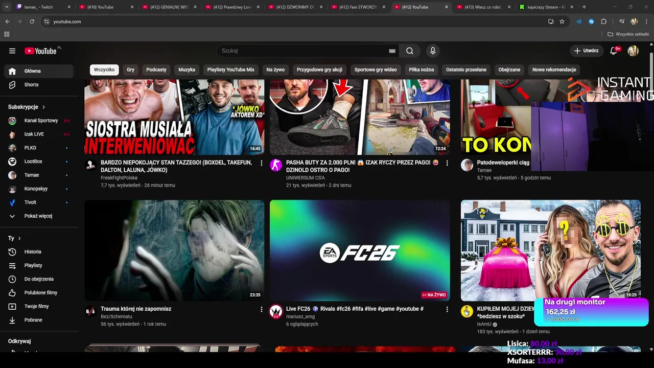The width and height of the screenshot is (654, 368).
Task: Select the Wszystko filter chip
Action: tap(104, 70)
